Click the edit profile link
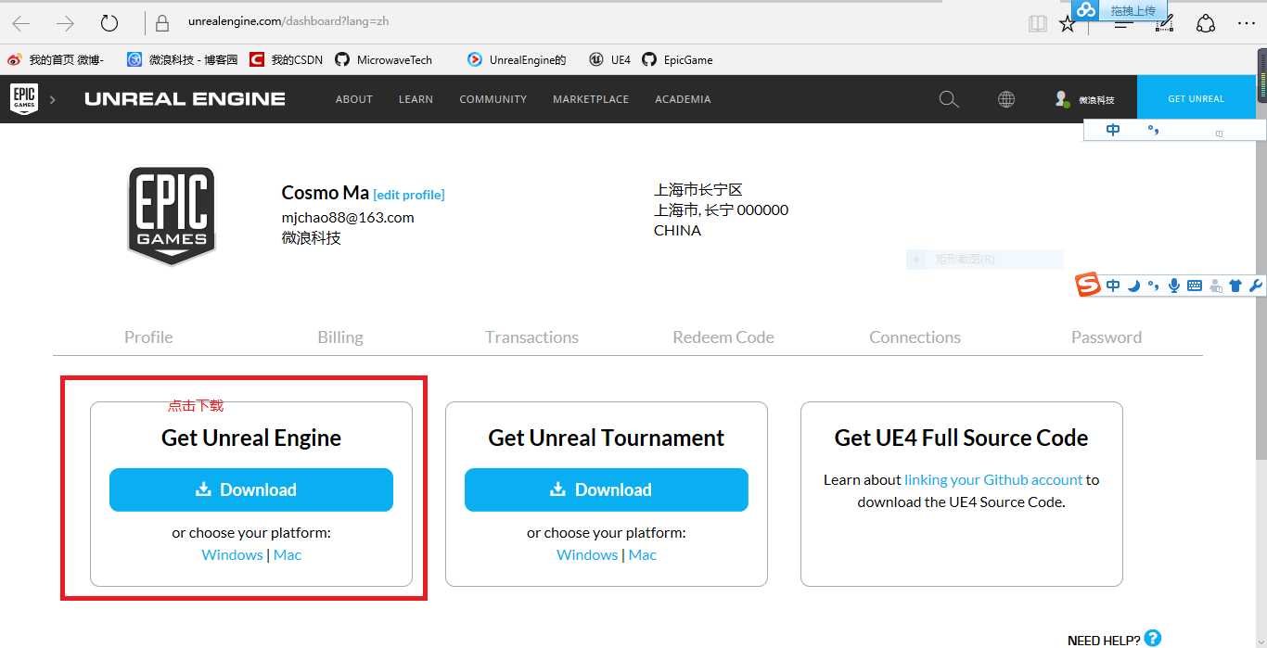1267x648 pixels. point(409,195)
